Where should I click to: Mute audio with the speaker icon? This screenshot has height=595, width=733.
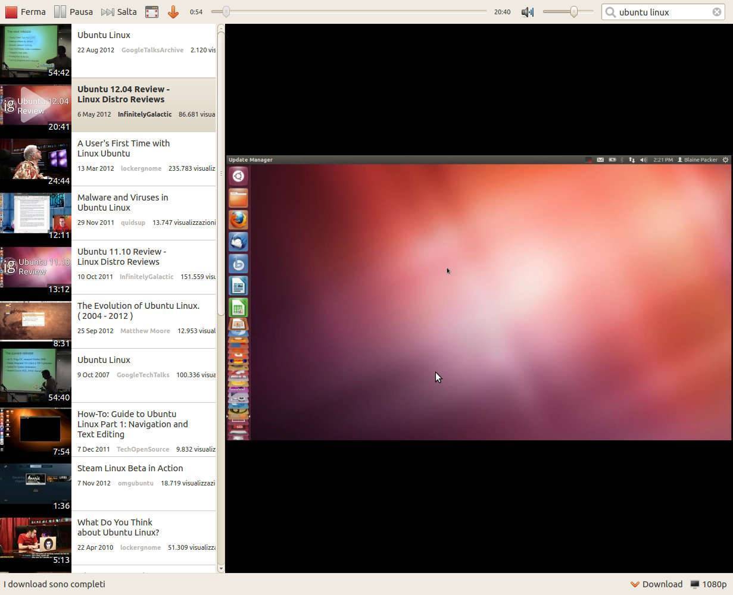pyautogui.click(x=527, y=12)
